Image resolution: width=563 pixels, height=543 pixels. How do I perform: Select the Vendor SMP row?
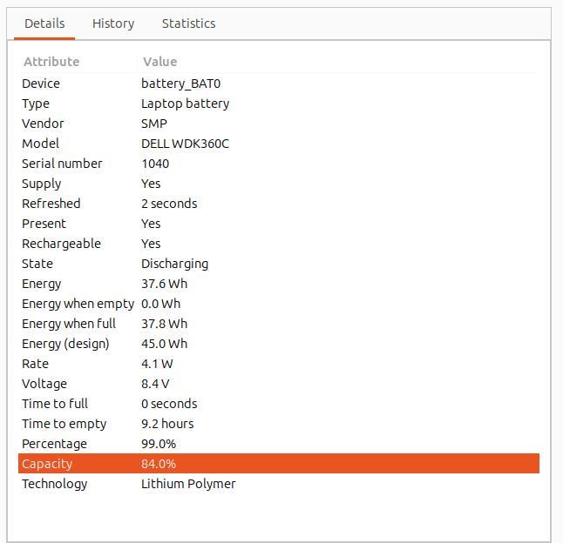coord(279,124)
